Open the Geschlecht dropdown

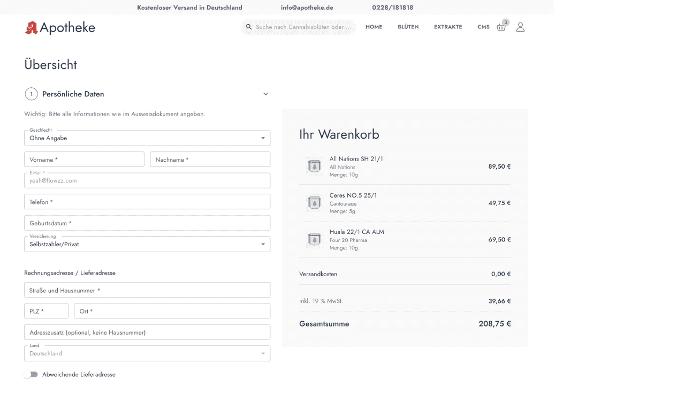(x=147, y=138)
